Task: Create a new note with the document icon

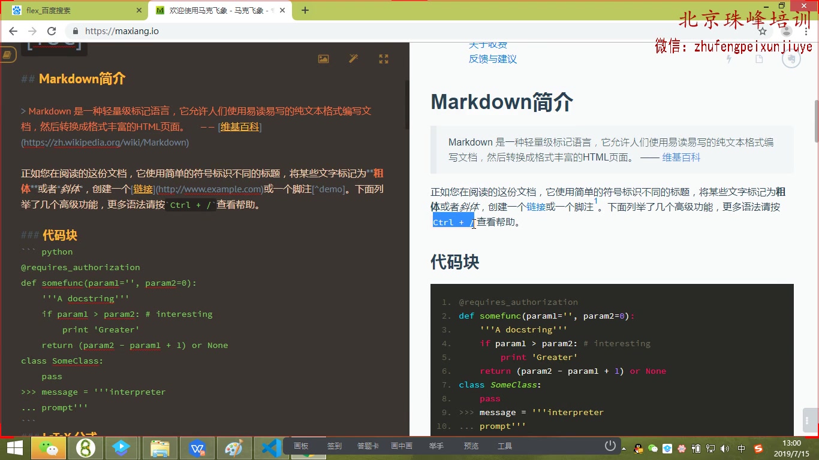Action: pyautogui.click(x=760, y=59)
